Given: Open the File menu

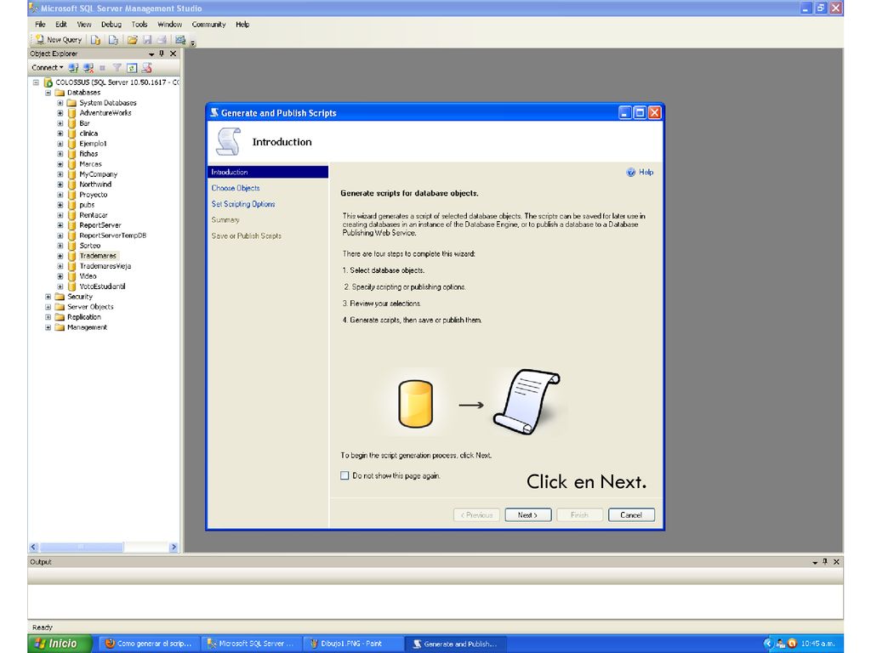Looking at the screenshot, I should click(40, 25).
